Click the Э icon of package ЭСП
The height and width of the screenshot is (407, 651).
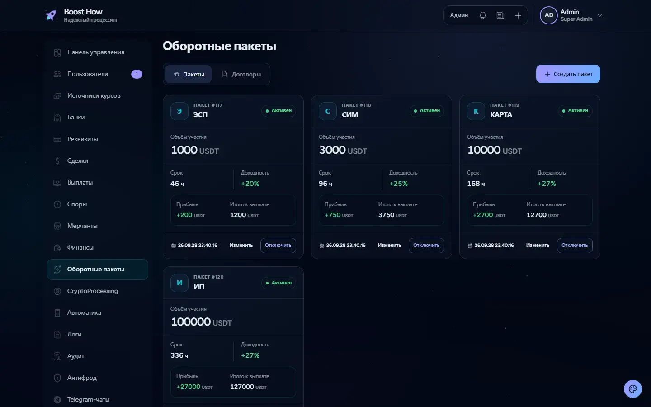(179, 111)
